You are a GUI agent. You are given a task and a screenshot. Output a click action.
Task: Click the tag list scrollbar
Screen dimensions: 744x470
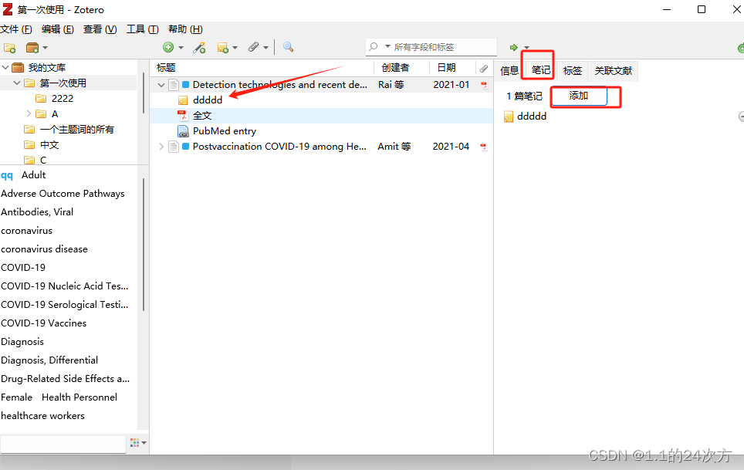pyautogui.click(x=144, y=244)
